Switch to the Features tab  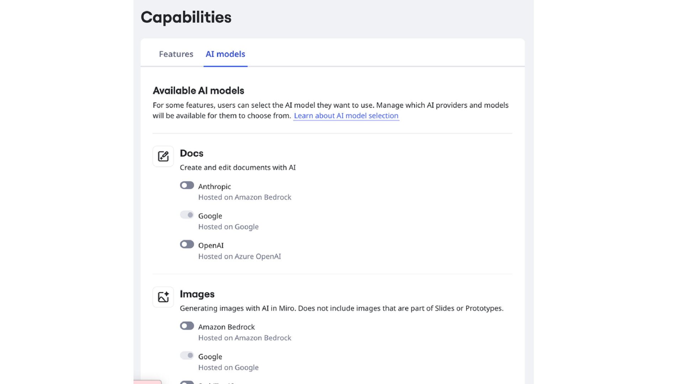(176, 54)
